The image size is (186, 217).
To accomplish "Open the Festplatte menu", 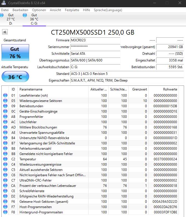I will [x=72, y=10].
